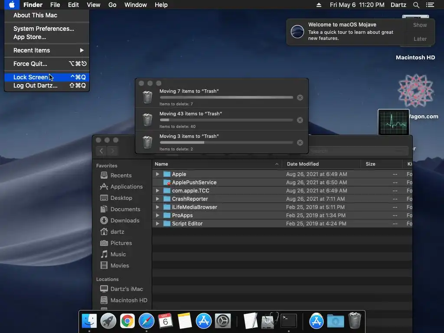Choose Log Out Dartz menu item
Screen dimensions: 444x333
click(x=47, y=85)
